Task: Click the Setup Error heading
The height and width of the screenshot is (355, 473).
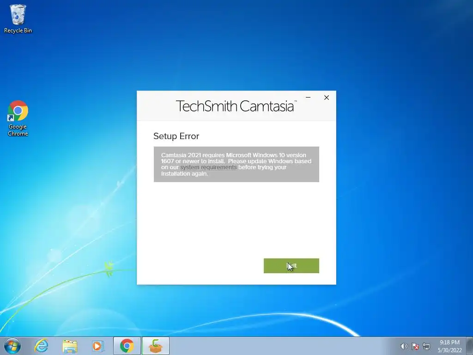Action: (x=176, y=136)
